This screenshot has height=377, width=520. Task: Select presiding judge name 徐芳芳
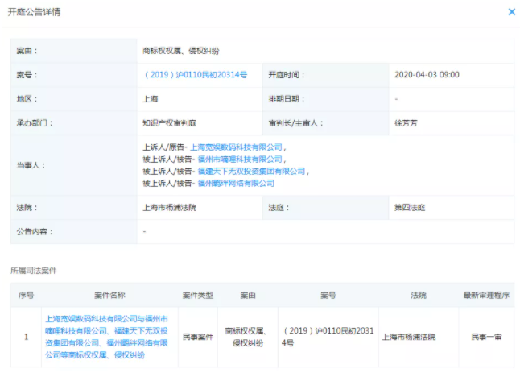406,123
